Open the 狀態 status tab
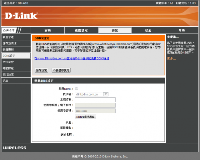 (148, 30)
